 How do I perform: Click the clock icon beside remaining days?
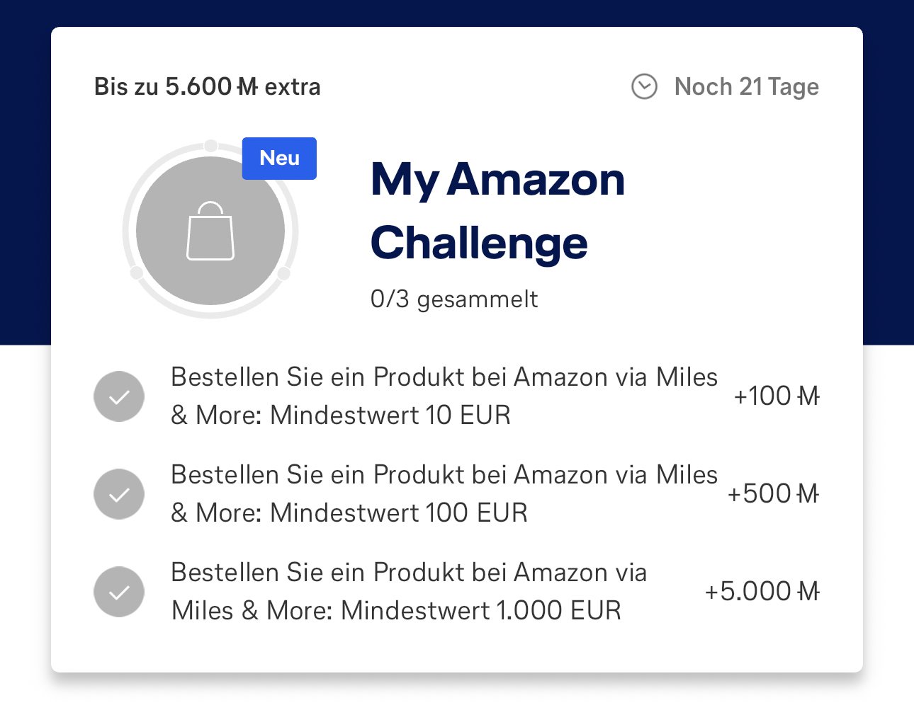644,87
